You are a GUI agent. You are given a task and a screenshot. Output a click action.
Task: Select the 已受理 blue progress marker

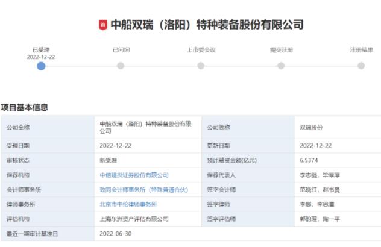tap(41, 66)
